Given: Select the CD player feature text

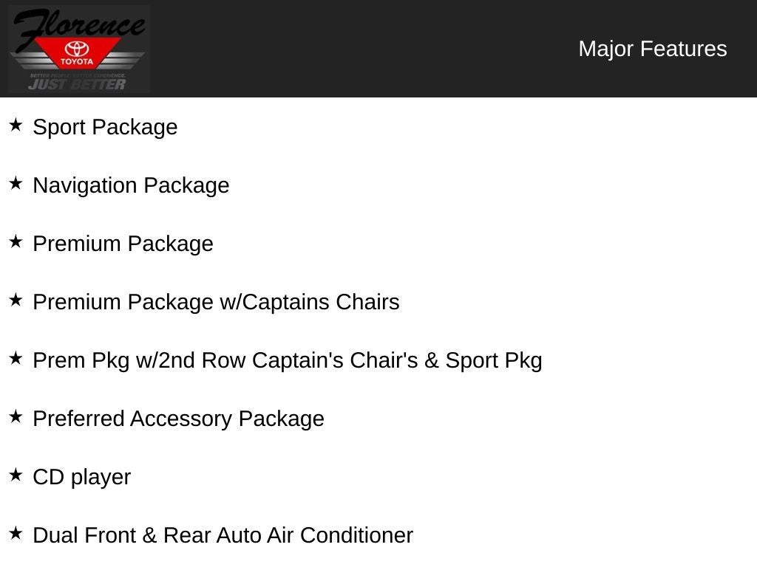Looking at the screenshot, I should pyautogui.click(x=81, y=477).
